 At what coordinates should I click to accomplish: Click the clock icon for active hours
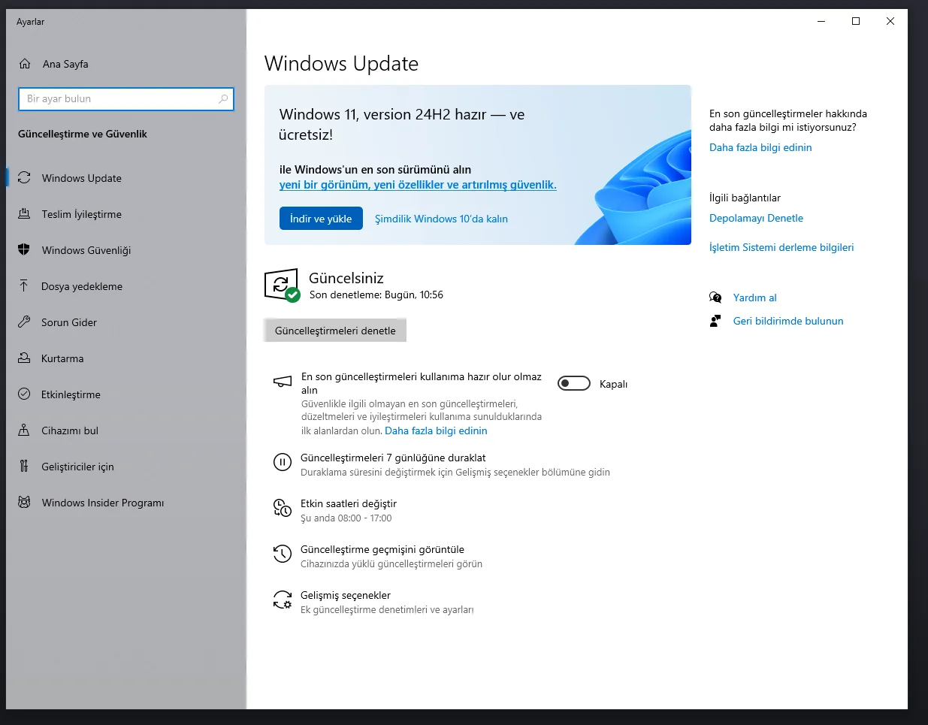(283, 509)
